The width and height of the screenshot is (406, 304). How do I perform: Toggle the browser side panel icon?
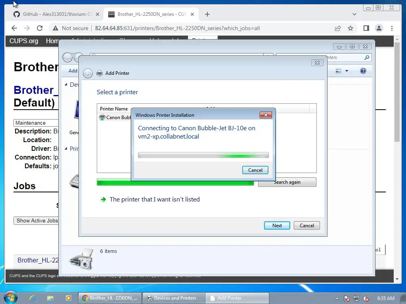(366, 28)
